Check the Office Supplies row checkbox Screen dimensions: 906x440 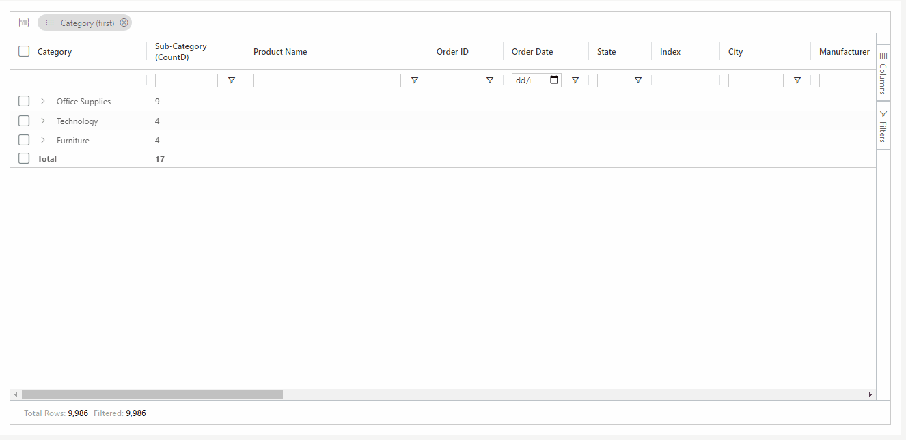click(x=24, y=101)
